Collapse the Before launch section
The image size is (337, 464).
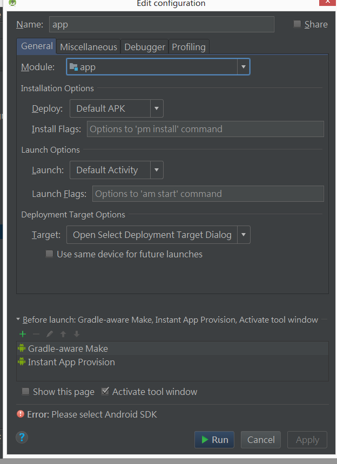(x=18, y=319)
